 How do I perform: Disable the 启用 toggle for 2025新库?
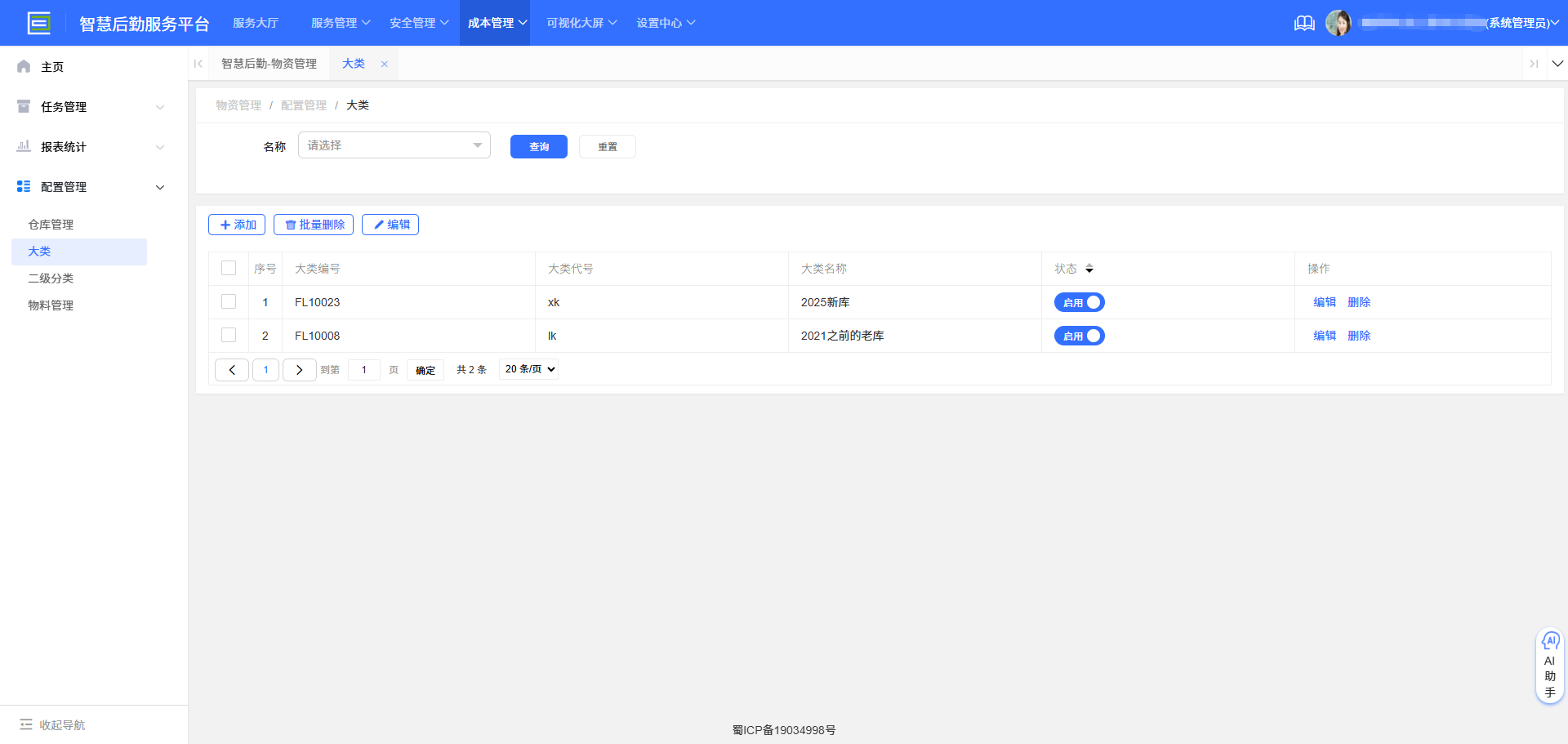click(1079, 302)
